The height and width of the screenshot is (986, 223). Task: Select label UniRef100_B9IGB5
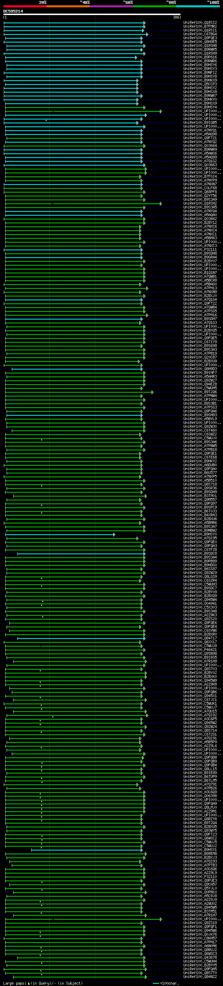[200, 122]
